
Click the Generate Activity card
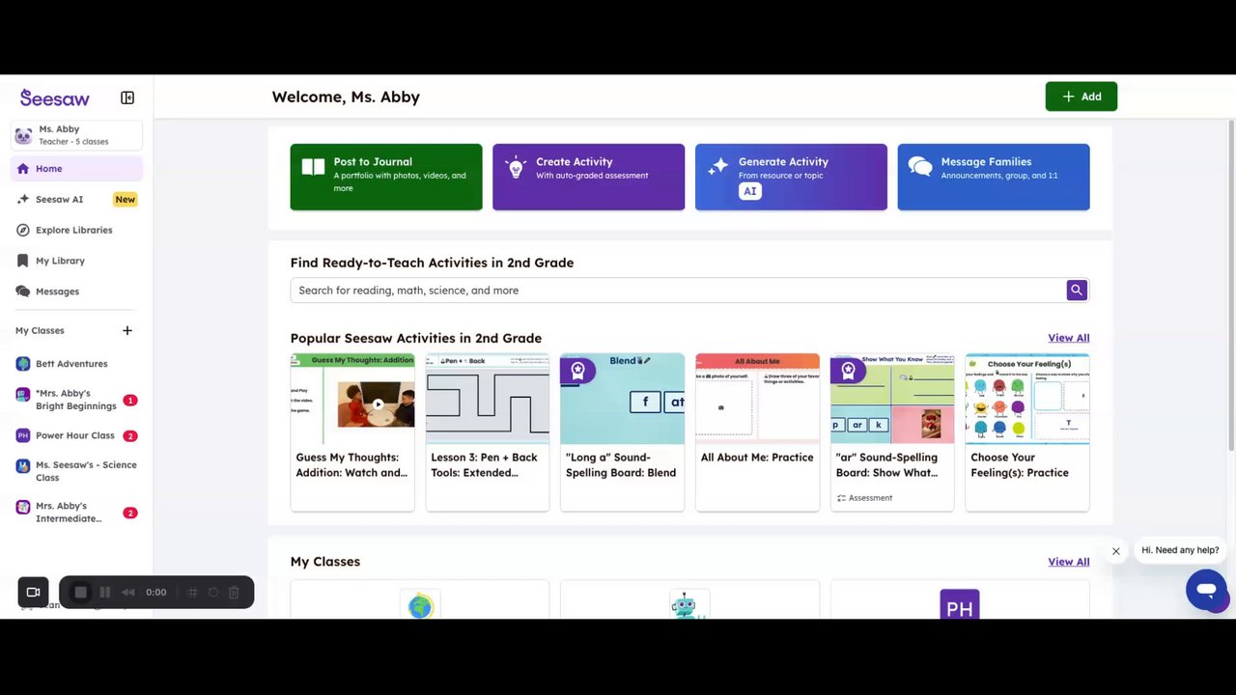tap(791, 177)
